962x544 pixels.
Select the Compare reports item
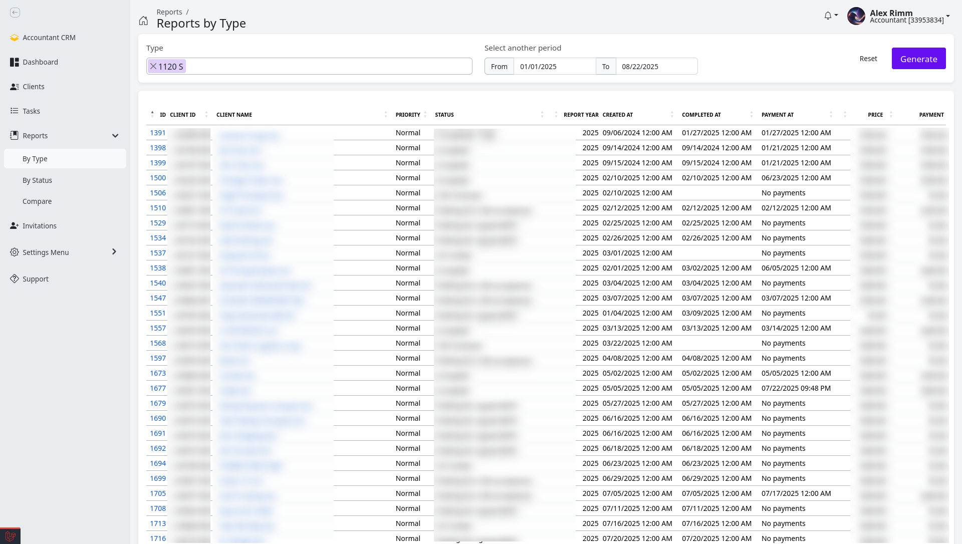coord(37,201)
